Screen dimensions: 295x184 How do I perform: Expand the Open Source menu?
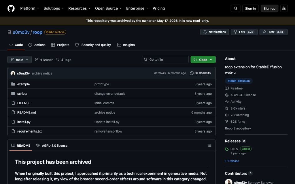tap(108, 8)
